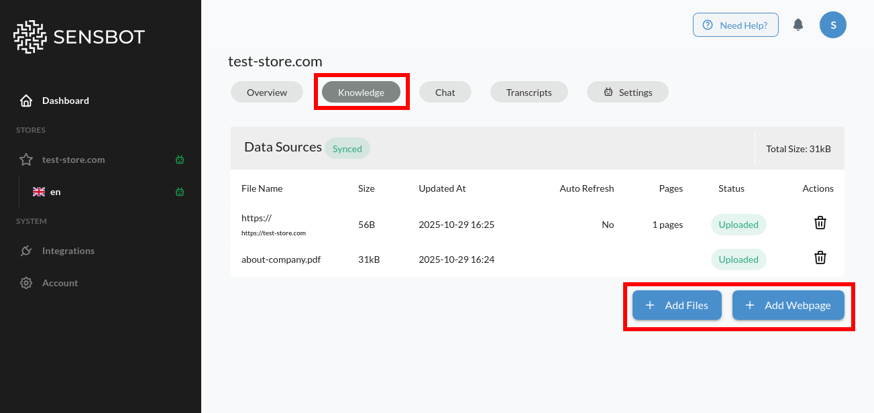Expand the test-store.com store entry
This screenshot has width=874, height=413.
click(73, 160)
